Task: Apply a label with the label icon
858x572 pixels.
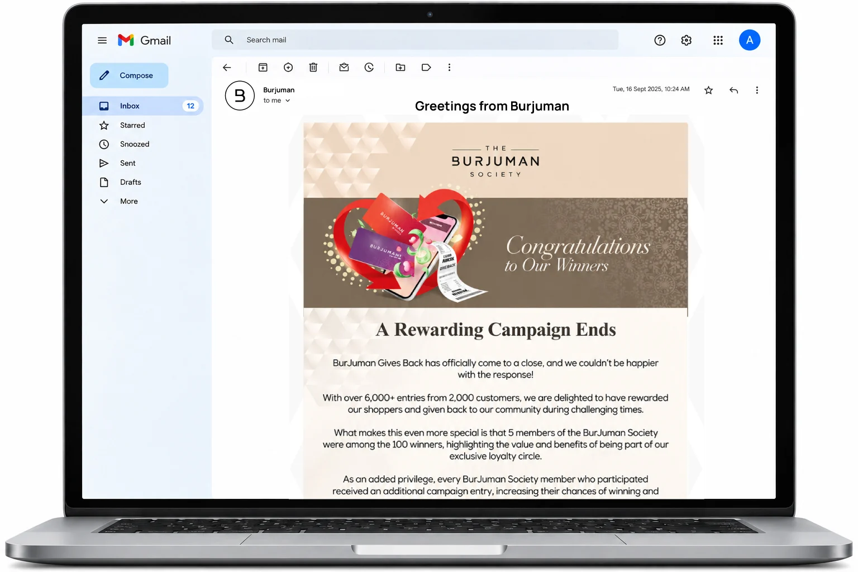Action: (426, 68)
